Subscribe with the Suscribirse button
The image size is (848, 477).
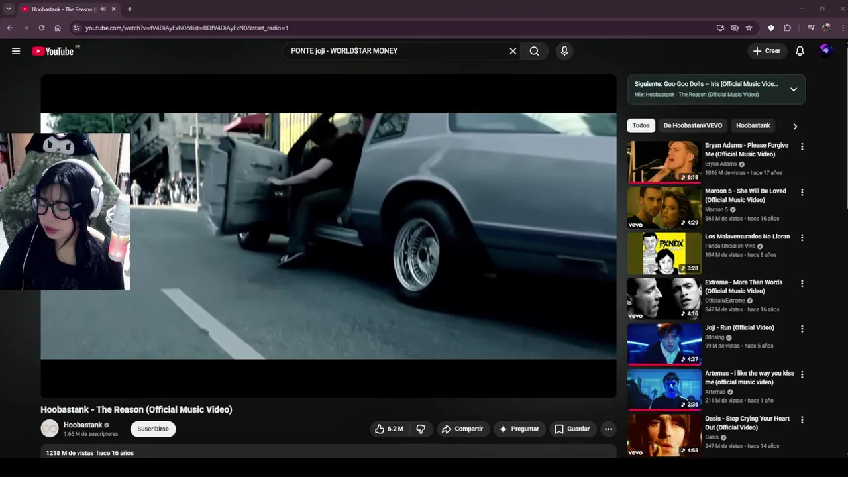click(153, 429)
